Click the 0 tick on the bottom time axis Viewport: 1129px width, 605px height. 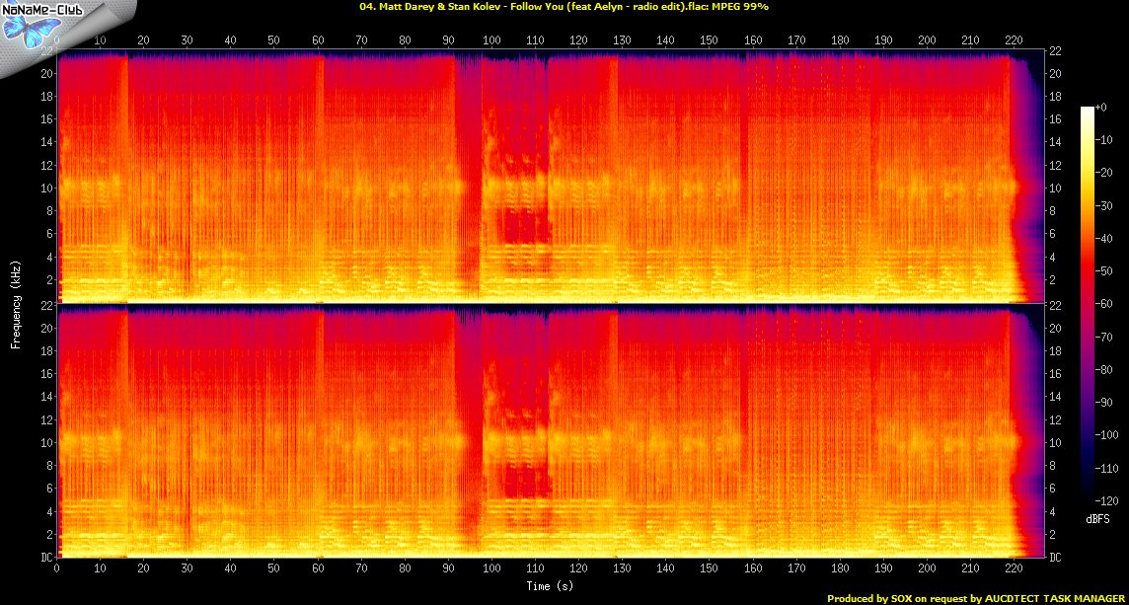[57, 568]
